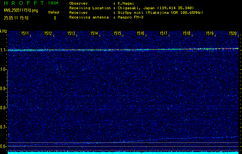Click the 0.8 frequency axis label
This screenshot has width=242, height=154.
click(3, 108)
